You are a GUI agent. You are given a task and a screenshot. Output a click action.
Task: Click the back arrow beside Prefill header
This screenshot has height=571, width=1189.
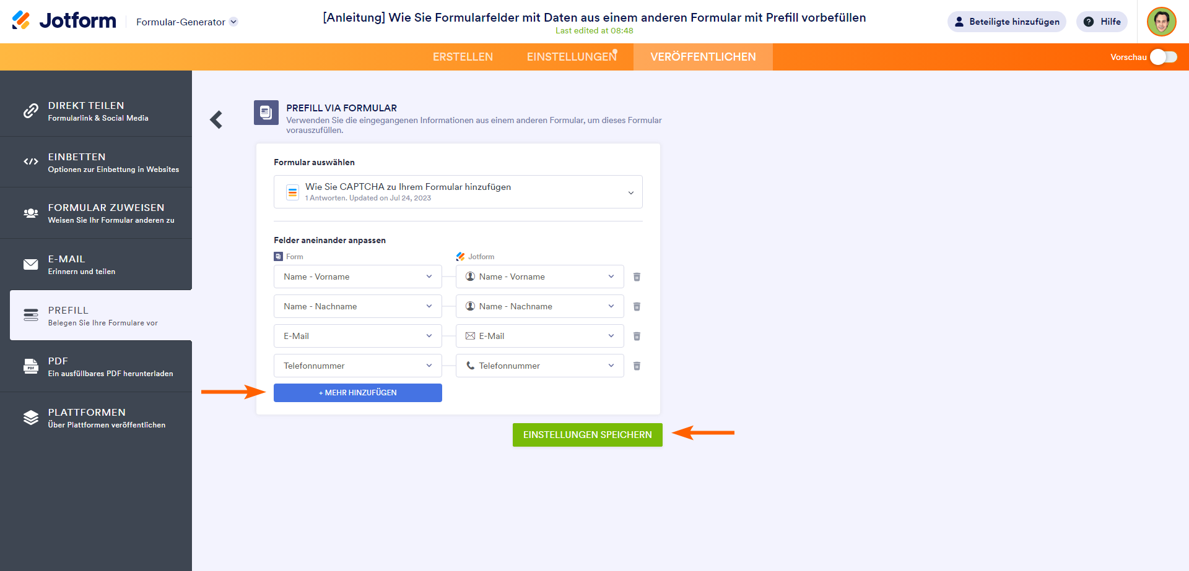pyautogui.click(x=216, y=119)
